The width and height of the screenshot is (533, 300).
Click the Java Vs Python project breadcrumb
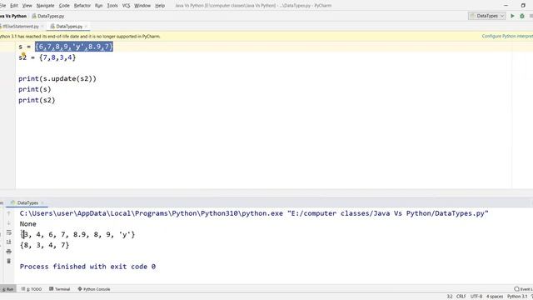(x=13, y=16)
